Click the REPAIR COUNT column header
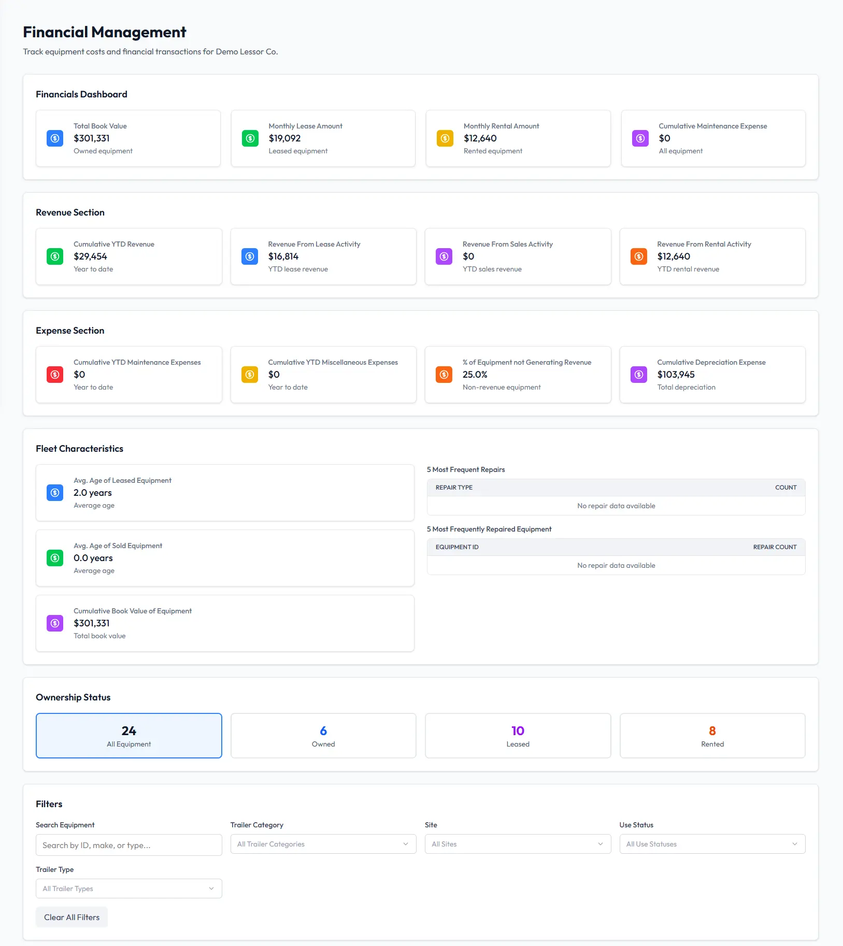 point(775,547)
